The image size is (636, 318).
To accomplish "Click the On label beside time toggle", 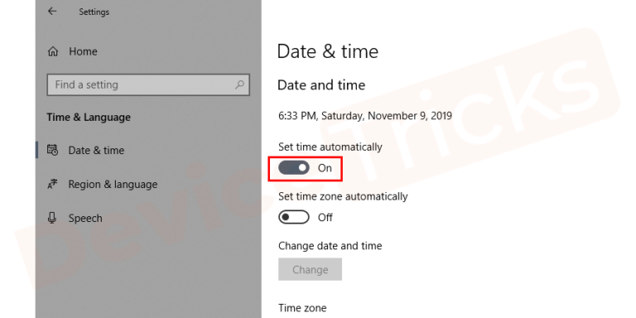I will pyautogui.click(x=325, y=168).
